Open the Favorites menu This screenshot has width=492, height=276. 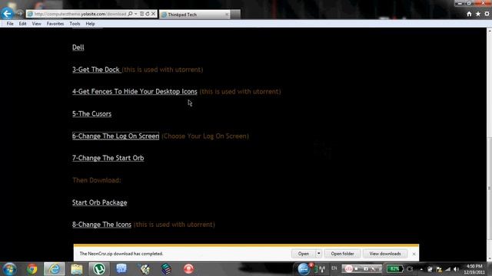pos(55,24)
